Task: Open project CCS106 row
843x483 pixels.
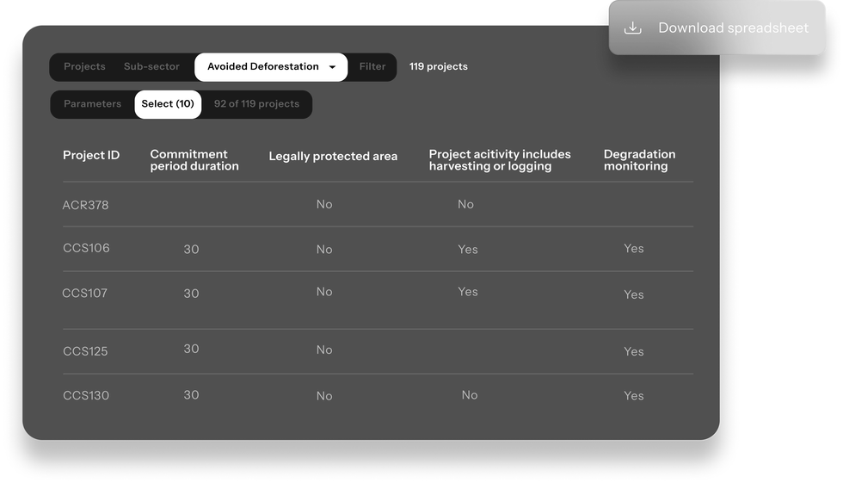Action: pyautogui.click(x=378, y=249)
